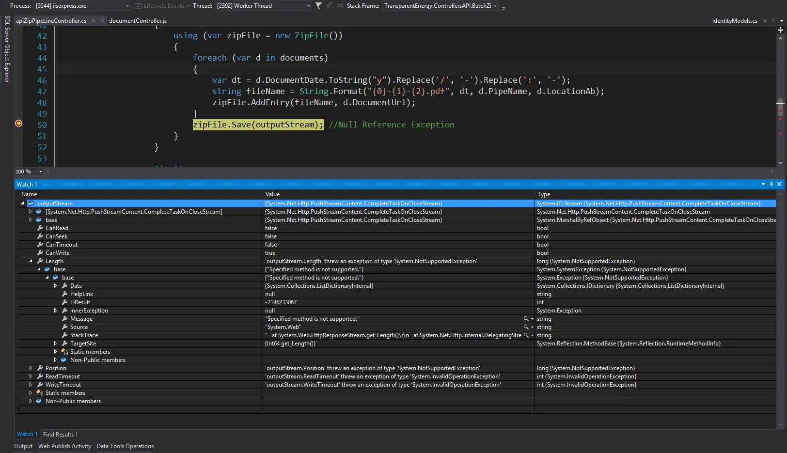Expand the TargetSite node

point(55,344)
